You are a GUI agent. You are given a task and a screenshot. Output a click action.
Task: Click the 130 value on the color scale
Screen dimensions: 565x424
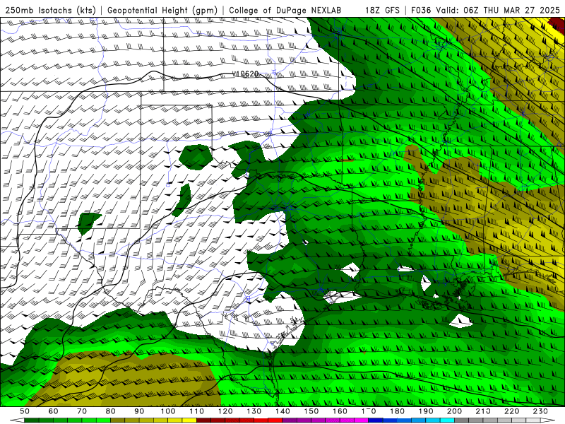point(254,411)
